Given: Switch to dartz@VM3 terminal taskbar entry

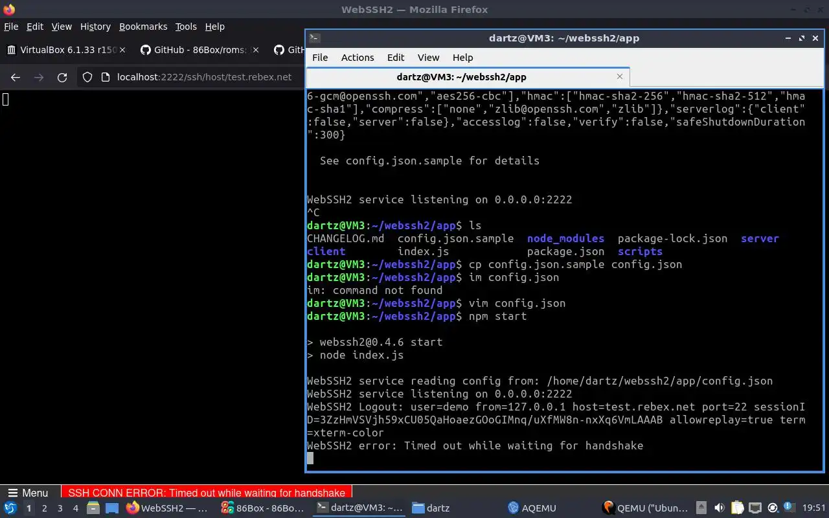Looking at the screenshot, I should tap(359, 508).
